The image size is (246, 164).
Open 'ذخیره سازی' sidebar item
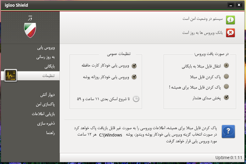(46, 123)
